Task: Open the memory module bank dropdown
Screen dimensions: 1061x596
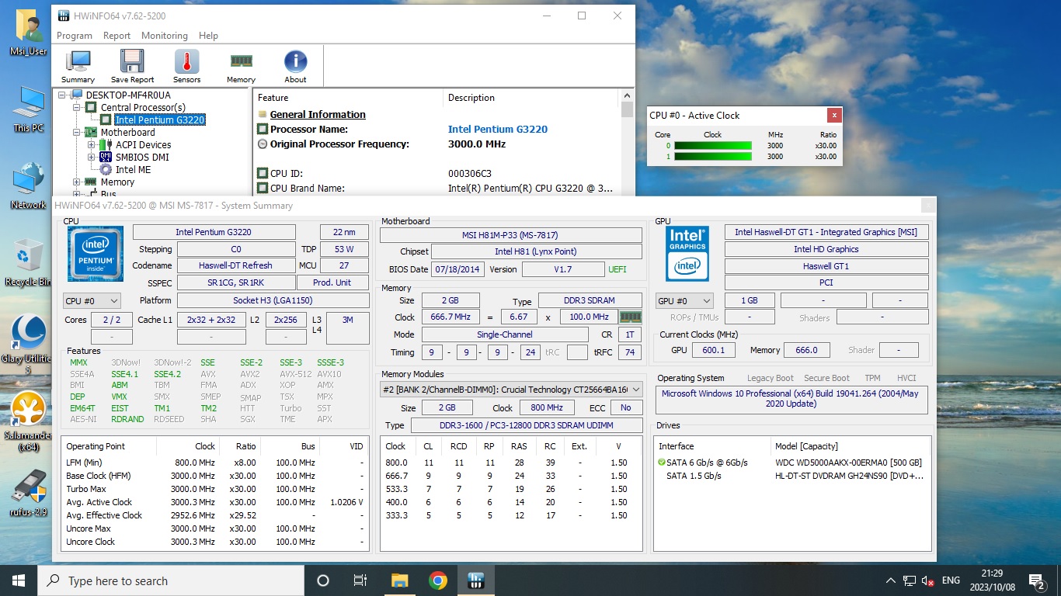Action: point(511,389)
